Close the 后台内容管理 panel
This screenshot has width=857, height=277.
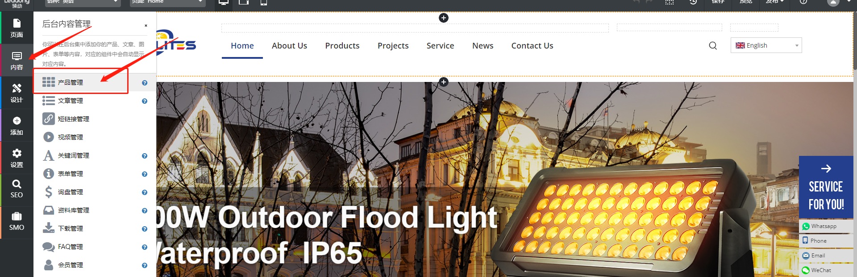coord(146,25)
